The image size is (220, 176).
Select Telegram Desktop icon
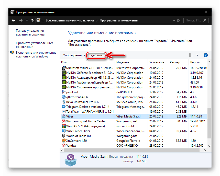pos(63,107)
